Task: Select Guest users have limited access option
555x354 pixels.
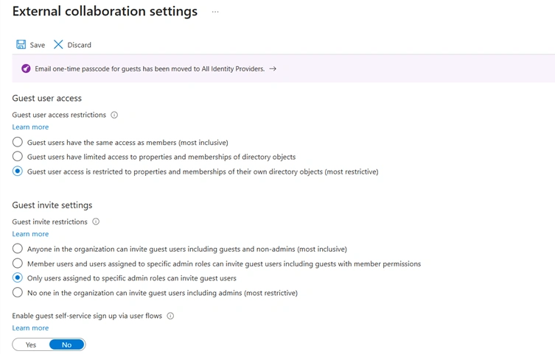Action: pyautogui.click(x=18, y=156)
